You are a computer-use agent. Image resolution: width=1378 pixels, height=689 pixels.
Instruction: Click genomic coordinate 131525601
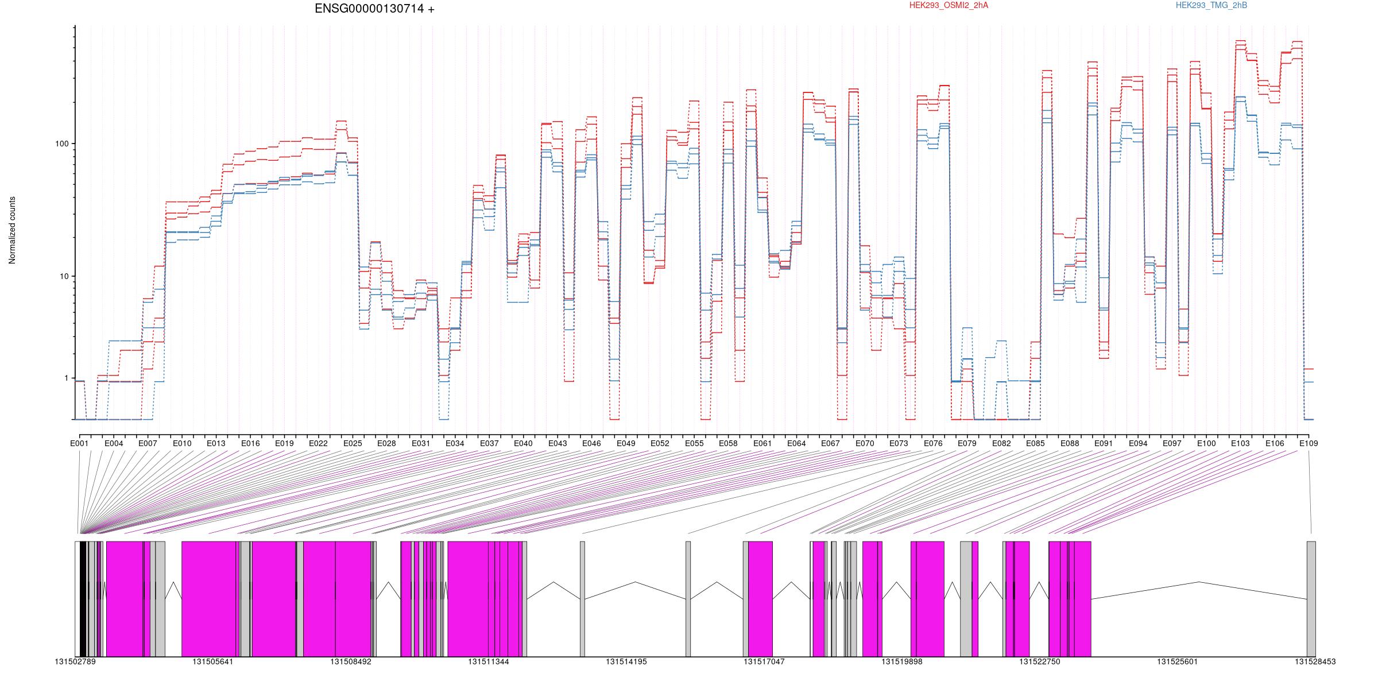click(x=1178, y=661)
